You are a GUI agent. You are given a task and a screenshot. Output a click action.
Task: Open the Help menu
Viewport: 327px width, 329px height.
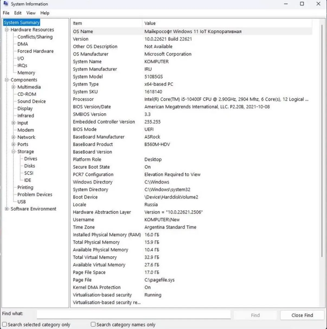point(45,13)
